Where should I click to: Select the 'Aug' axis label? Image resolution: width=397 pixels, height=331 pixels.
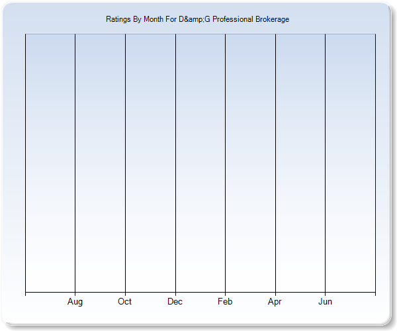[75, 302]
